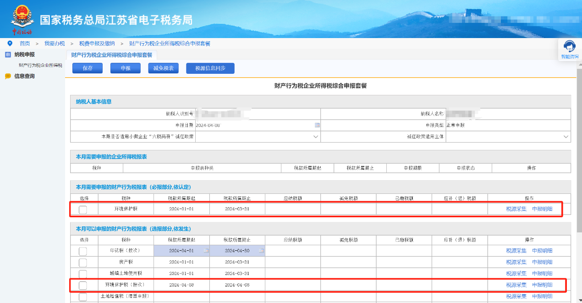Click the 税源信息同步 button
Viewport: 582px width, 303px height.
(210, 68)
